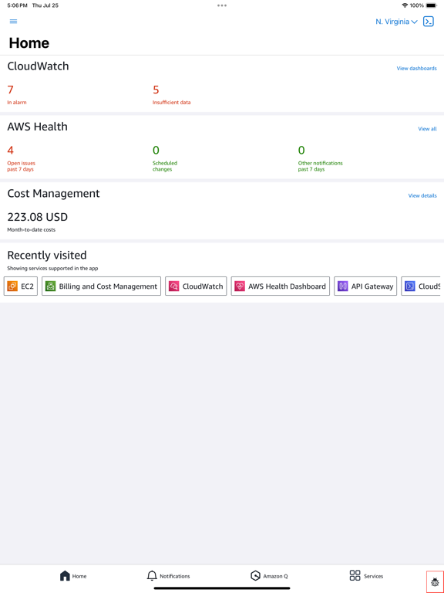This screenshot has height=593, width=444.
Task: Open AWS Health View all link
Action: click(x=427, y=129)
